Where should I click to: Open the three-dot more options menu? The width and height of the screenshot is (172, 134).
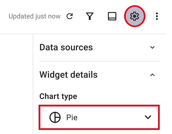click(157, 16)
